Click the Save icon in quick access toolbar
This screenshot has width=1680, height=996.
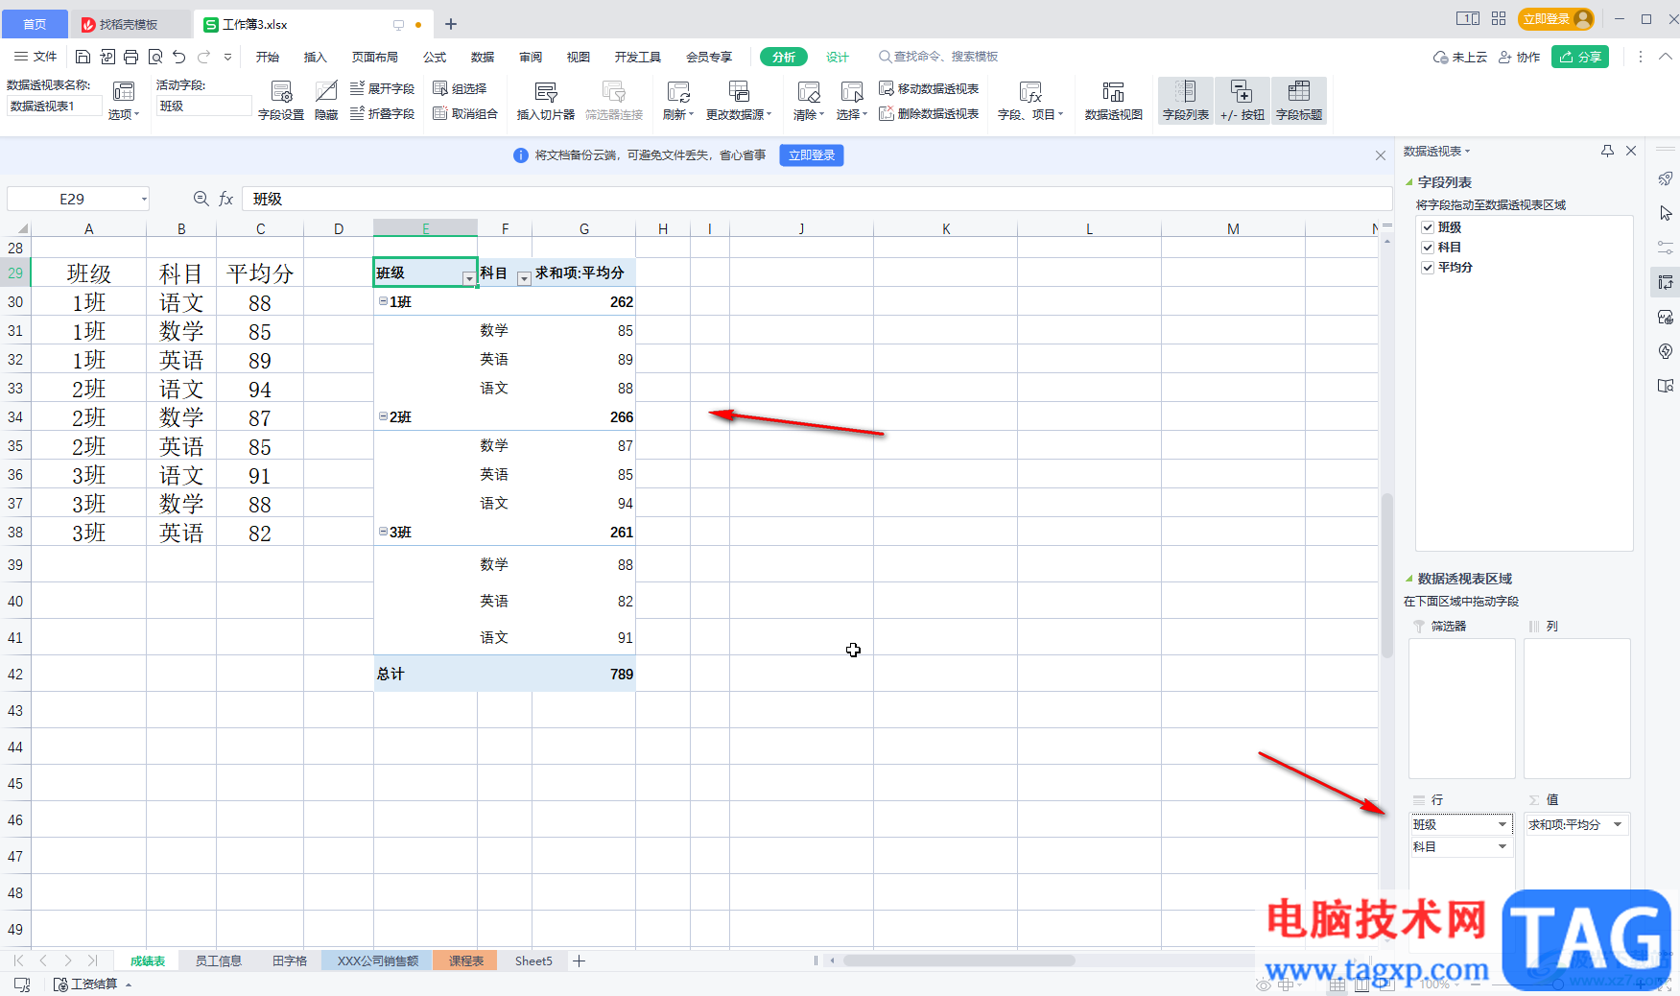click(x=83, y=57)
